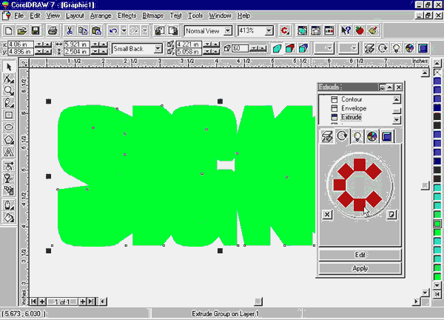Open the Outline pen flyout tool

click(x=9, y=204)
